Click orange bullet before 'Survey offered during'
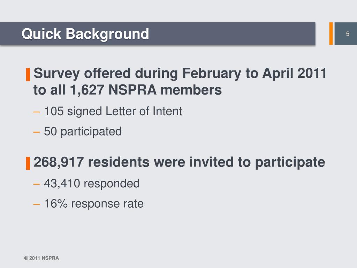 [28, 74]
